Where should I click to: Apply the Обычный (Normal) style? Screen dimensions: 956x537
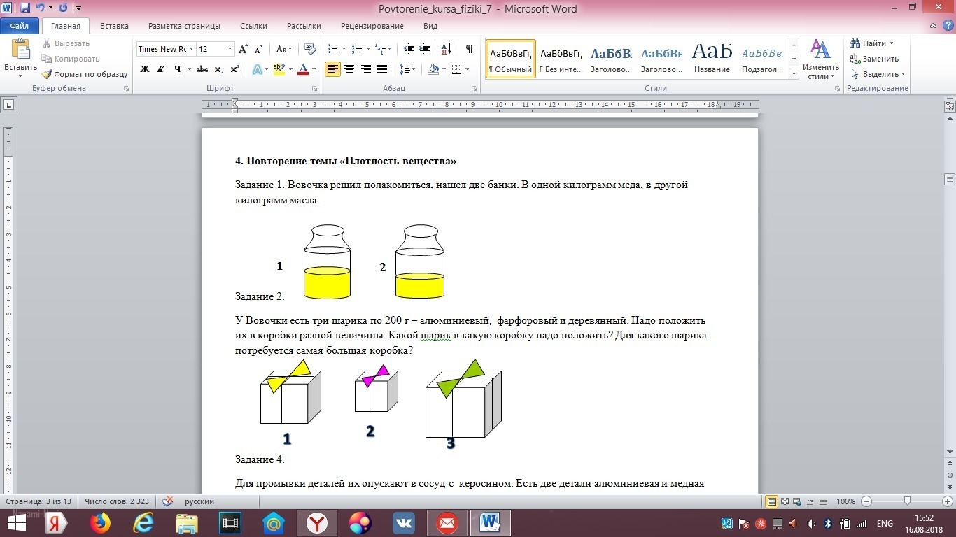511,59
